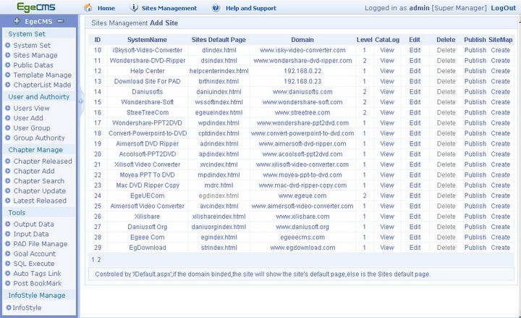Click the bullet icon next to Group Authority
The image size is (521, 318).
click(8, 138)
